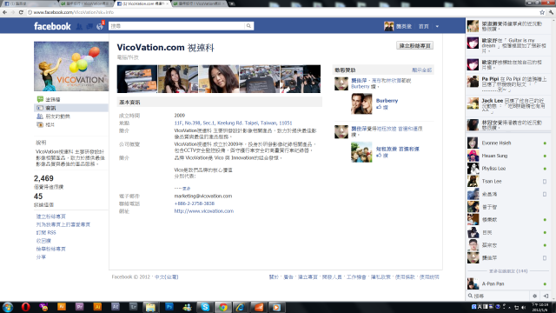Click the VicoVation page cover image
Screen dimensions: 556x313
pos(71,66)
